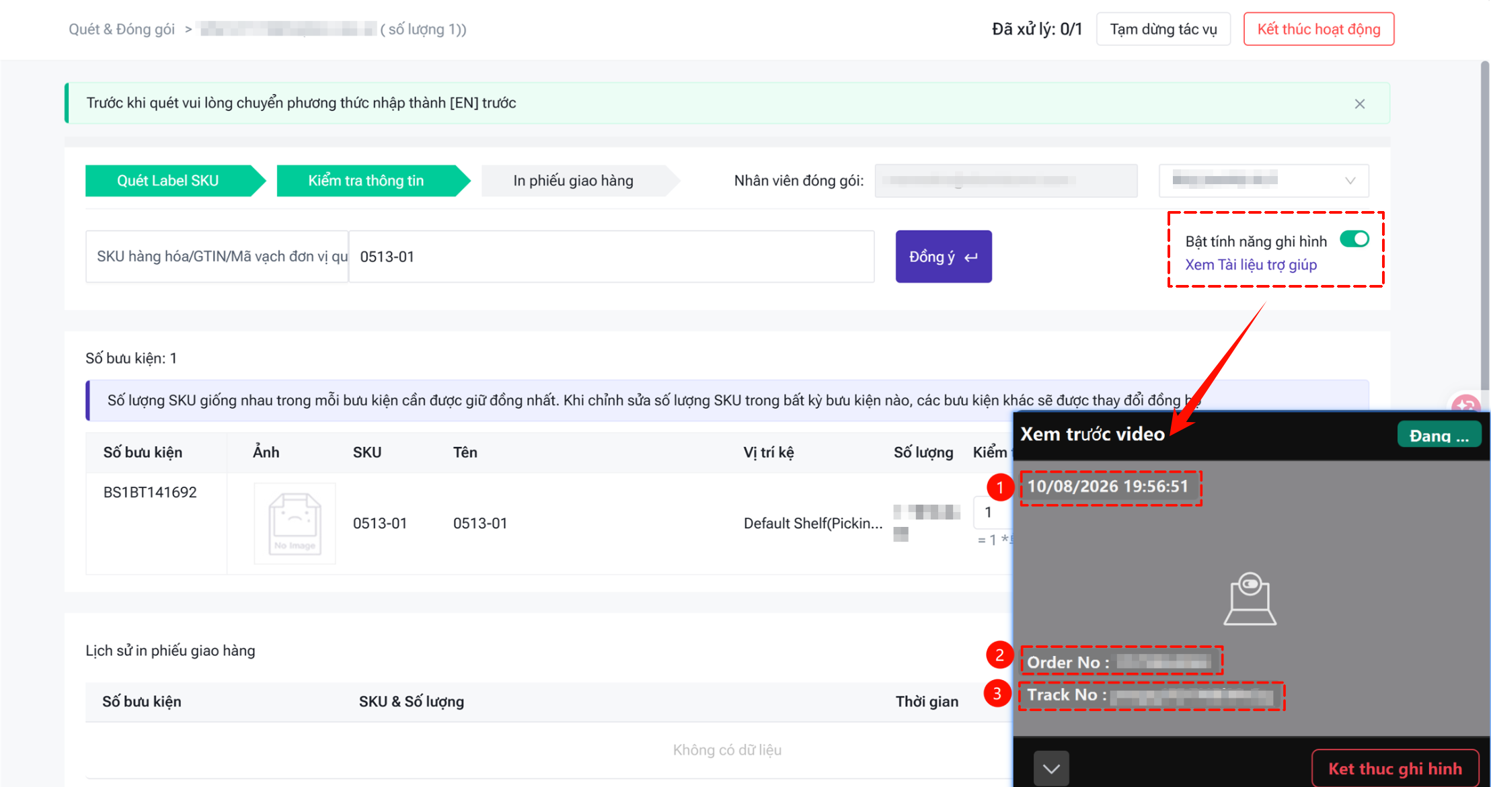The height and width of the screenshot is (787, 1491).
Task: Click the Lịch sử in phiếu giao hàng heading
Action: pyautogui.click(x=170, y=651)
